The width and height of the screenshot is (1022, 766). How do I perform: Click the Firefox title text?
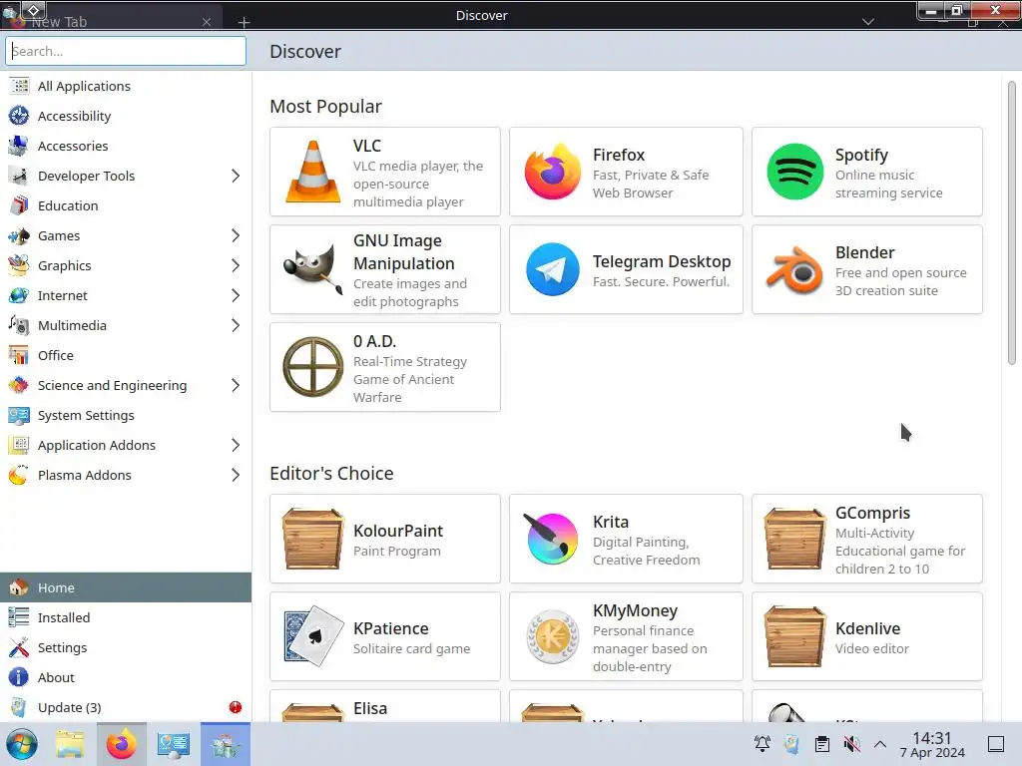[619, 155]
